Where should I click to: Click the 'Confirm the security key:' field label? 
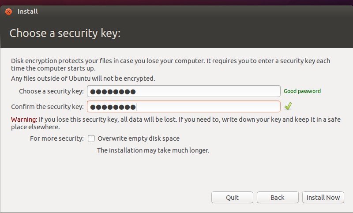point(47,107)
